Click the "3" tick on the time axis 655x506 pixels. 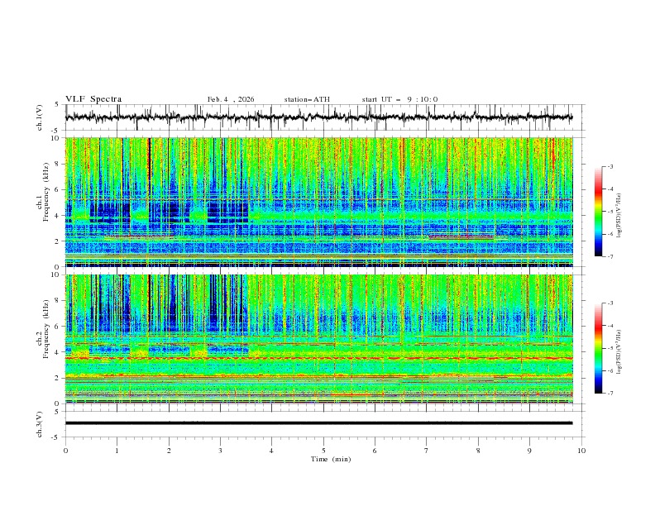coord(220,451)
